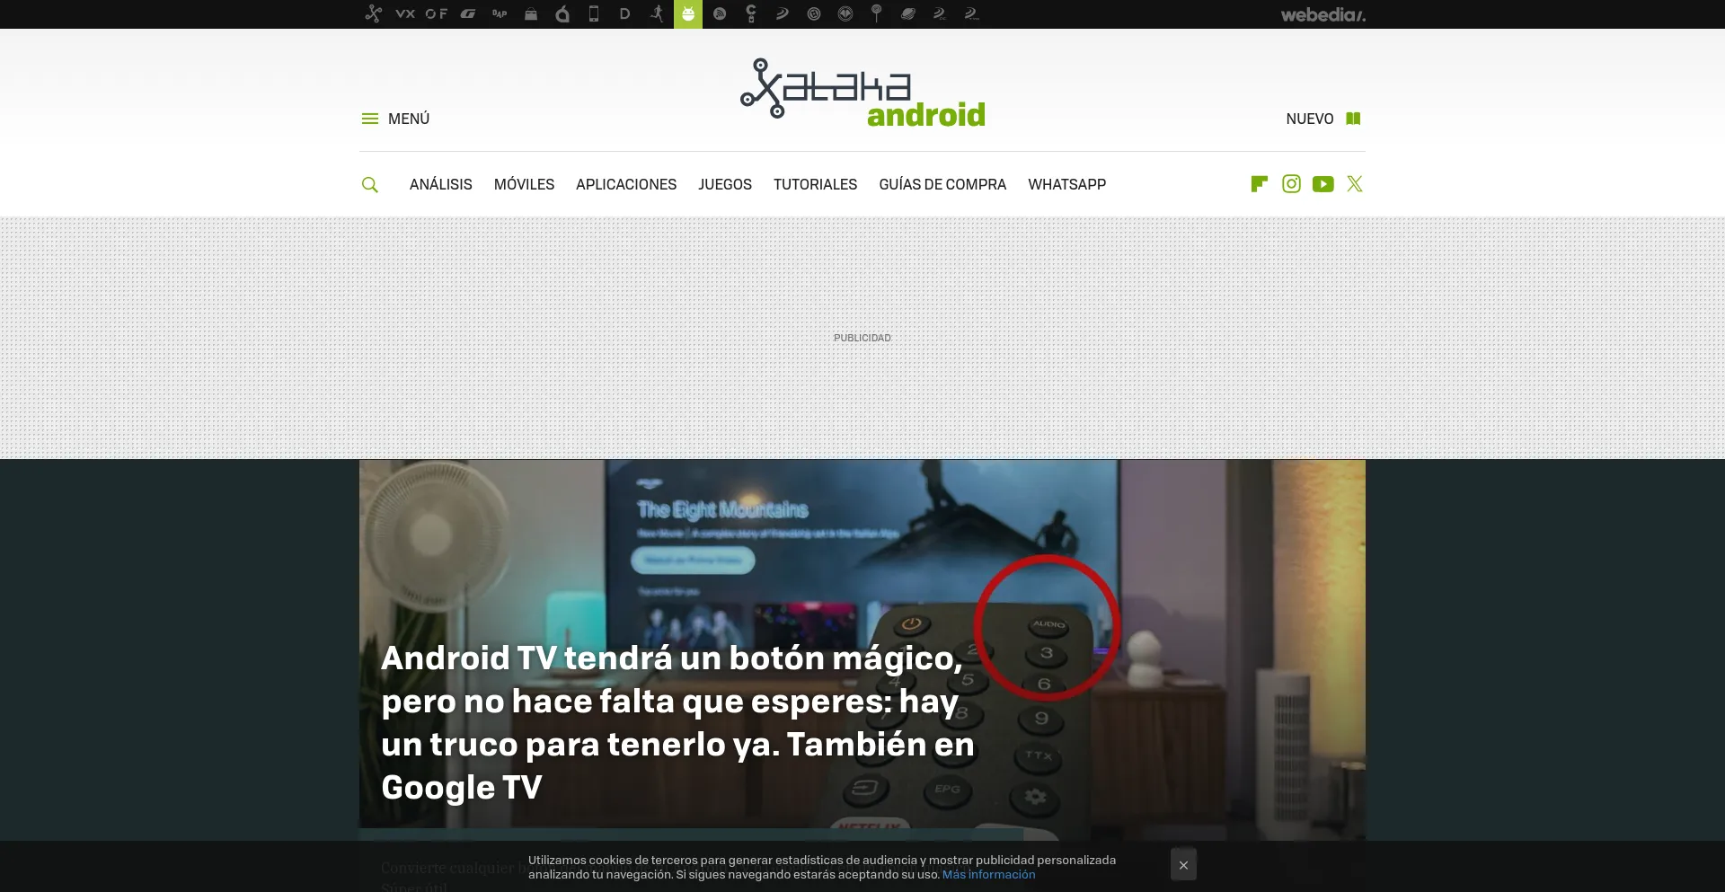Open the OF site icon in top bar

[x=437, y=13]
